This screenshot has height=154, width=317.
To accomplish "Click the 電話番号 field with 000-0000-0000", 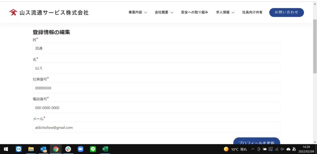I will 156,108.
